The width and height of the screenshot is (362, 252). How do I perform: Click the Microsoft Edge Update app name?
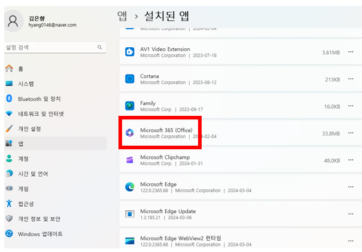click(168, 211)
